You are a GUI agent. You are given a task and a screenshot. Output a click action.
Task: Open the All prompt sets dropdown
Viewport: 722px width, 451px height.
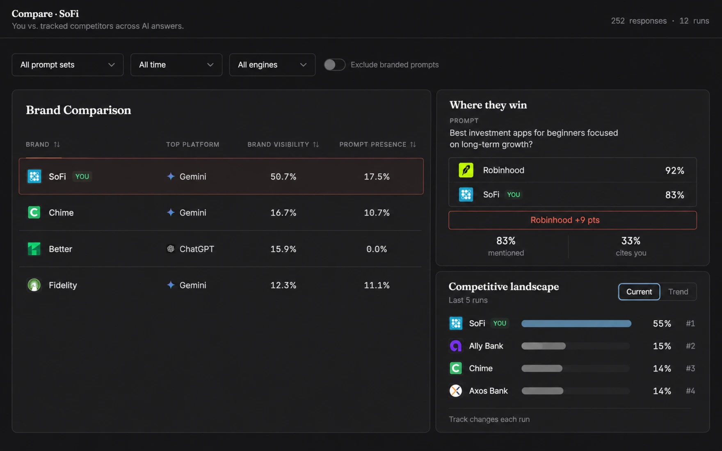(x=68, y=65)
